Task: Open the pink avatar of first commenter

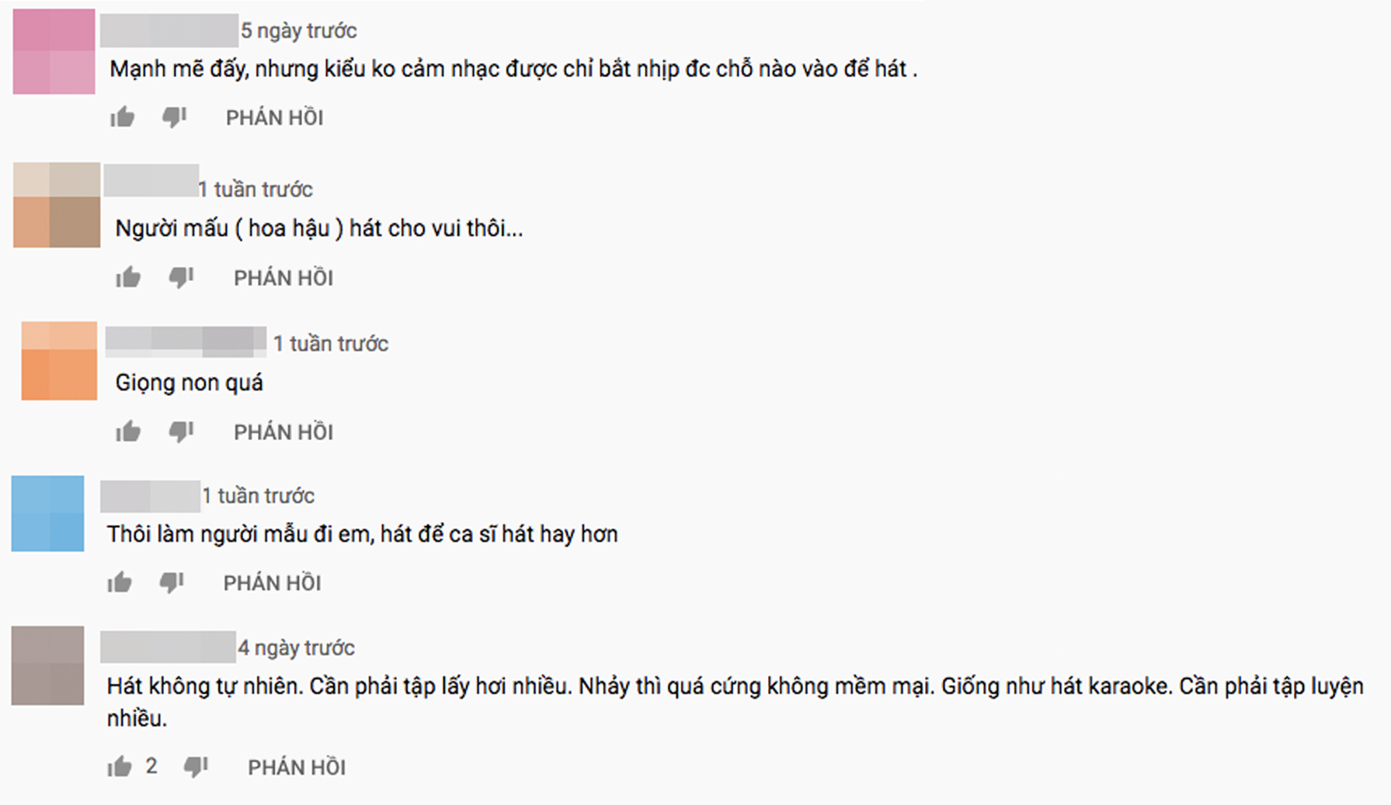Action: [x=54, y=51]
